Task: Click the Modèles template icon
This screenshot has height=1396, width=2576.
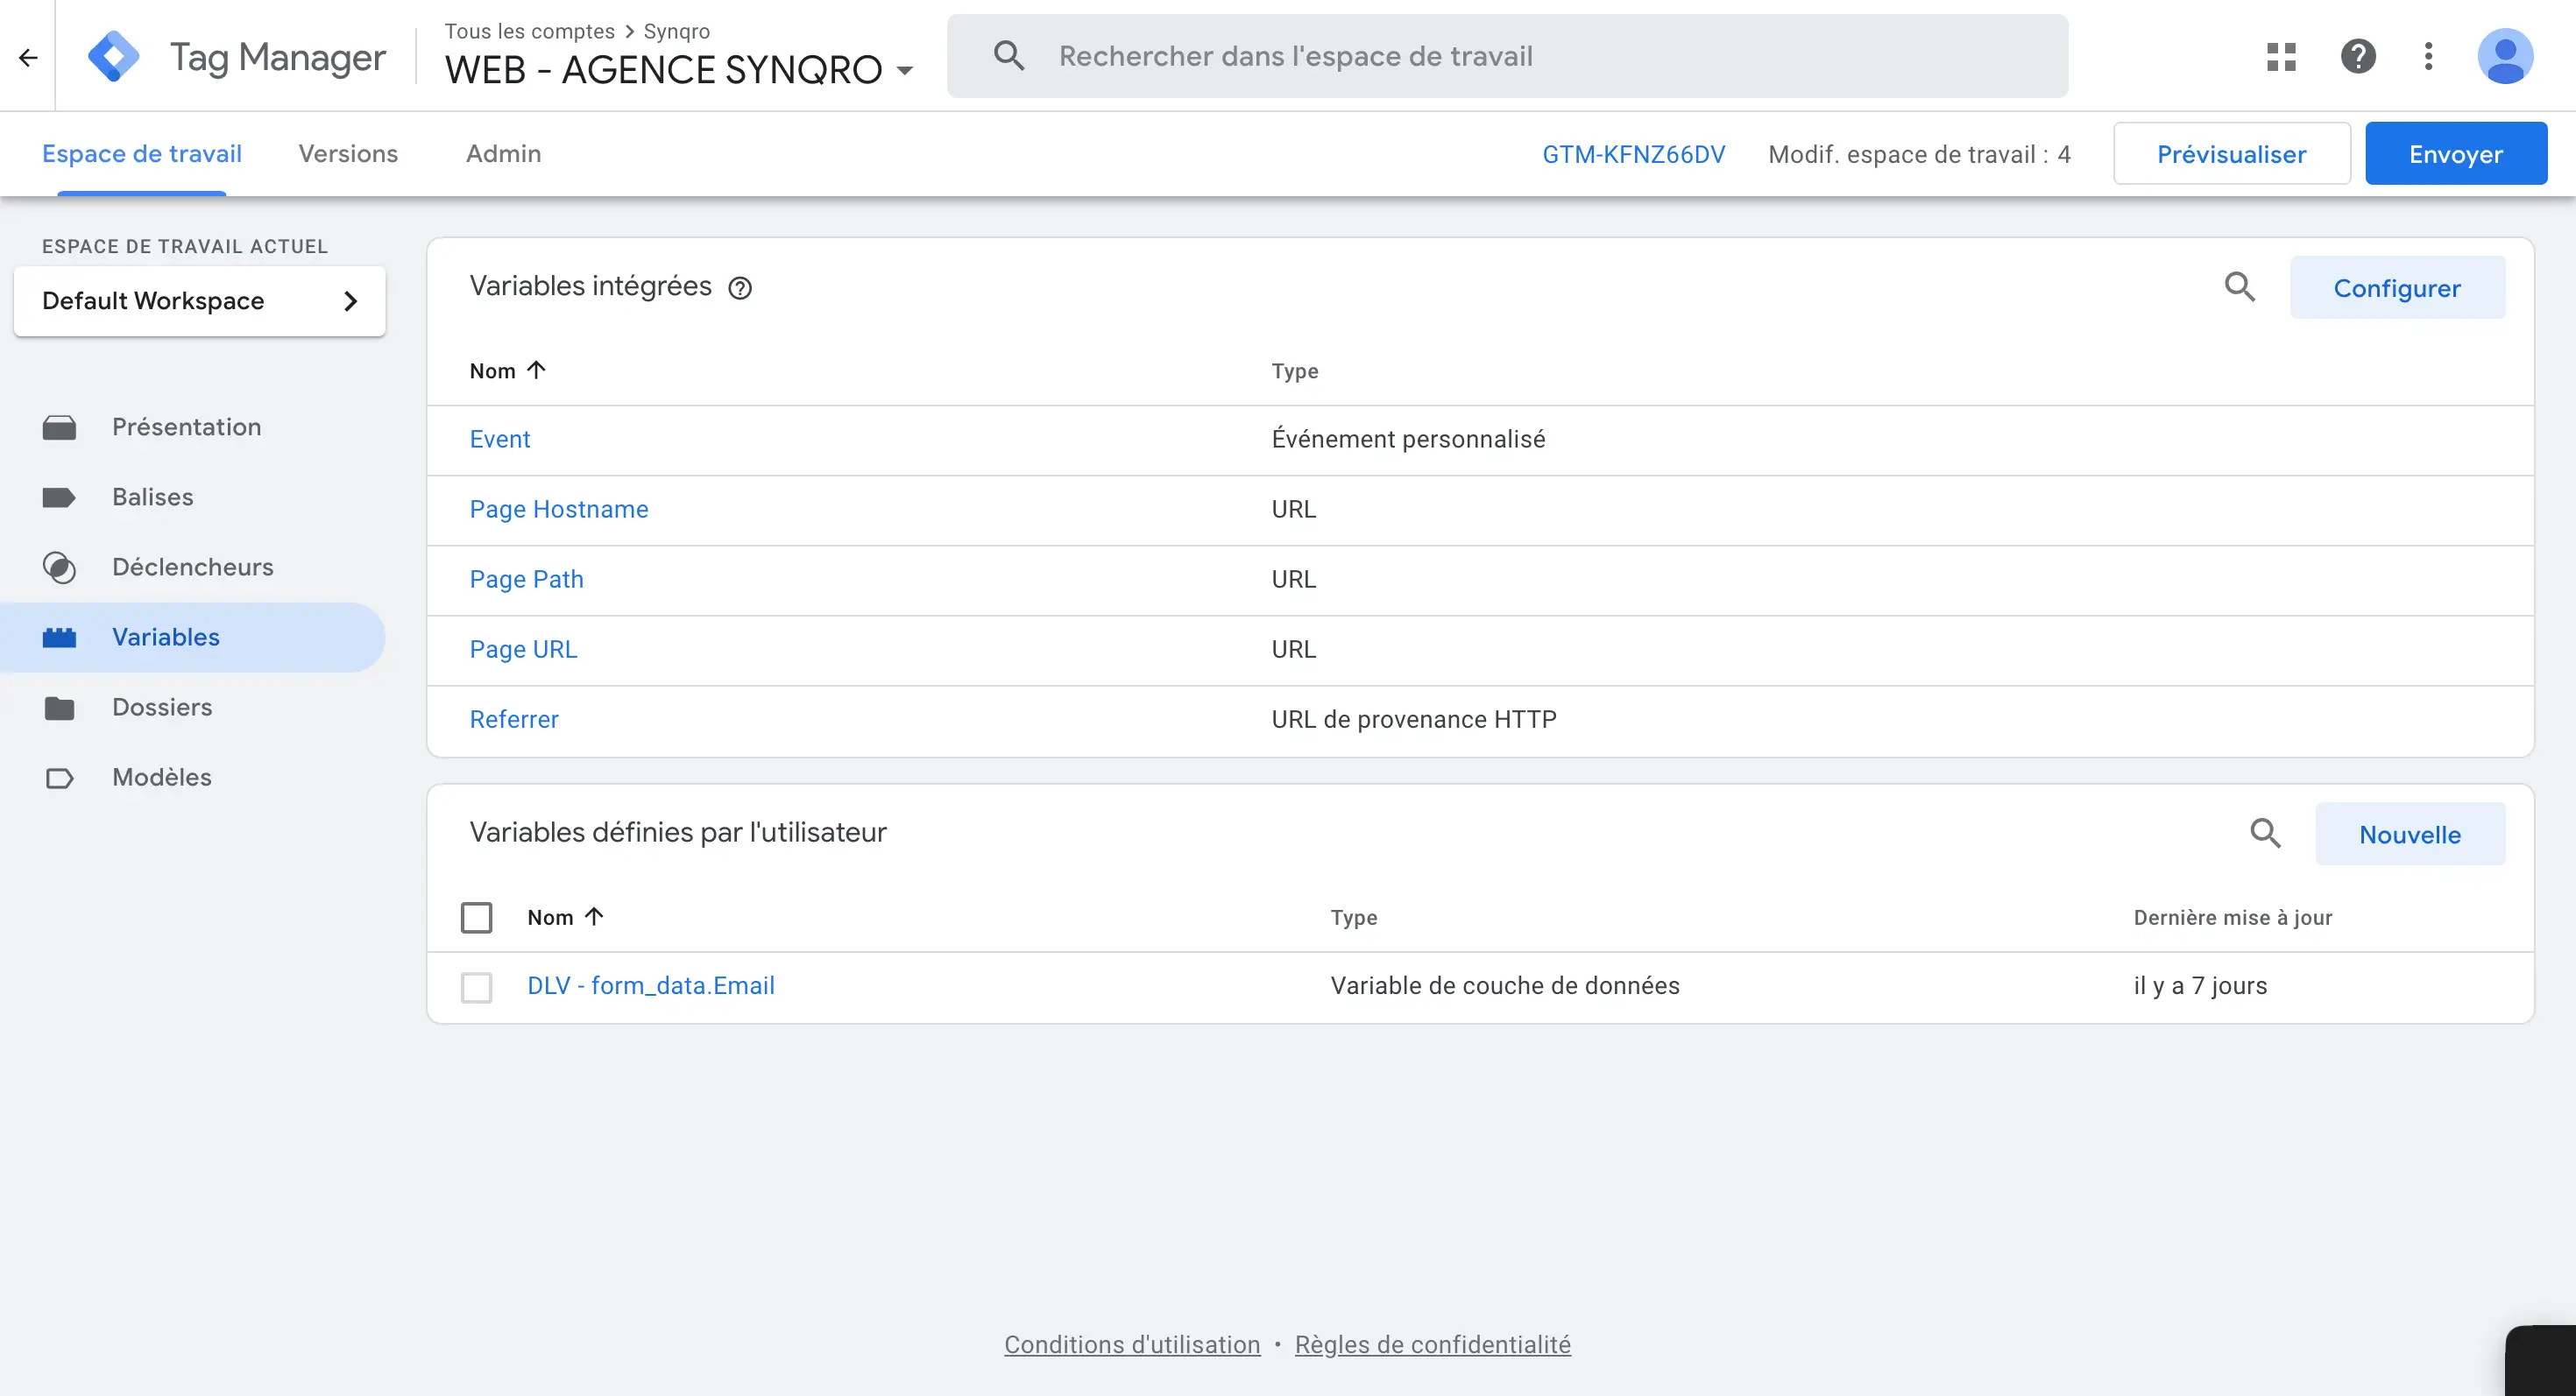Action: (59, 778)
